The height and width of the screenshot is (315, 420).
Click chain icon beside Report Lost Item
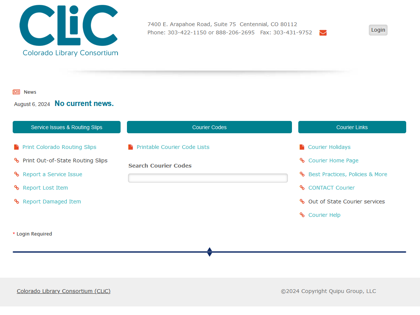click(x=16, y=188)
